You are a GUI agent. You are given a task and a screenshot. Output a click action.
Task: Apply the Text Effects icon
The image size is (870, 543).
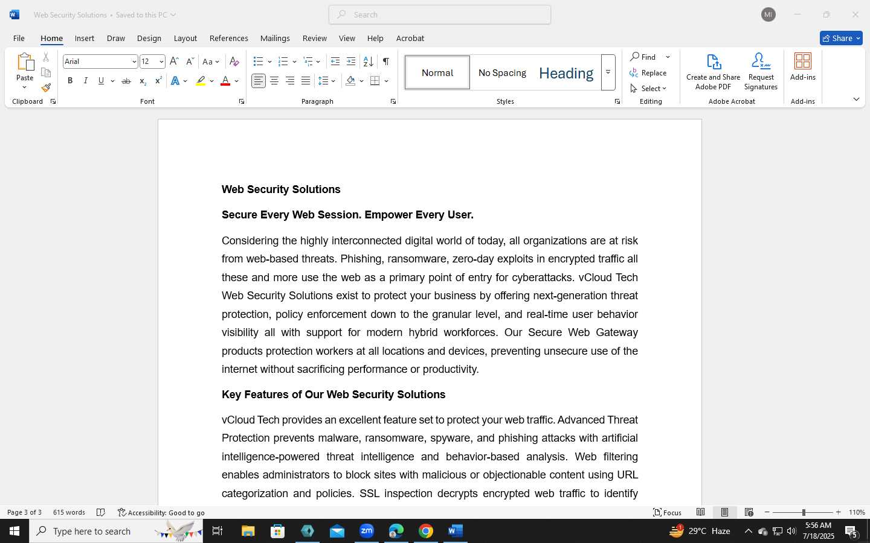pos(175,81)
